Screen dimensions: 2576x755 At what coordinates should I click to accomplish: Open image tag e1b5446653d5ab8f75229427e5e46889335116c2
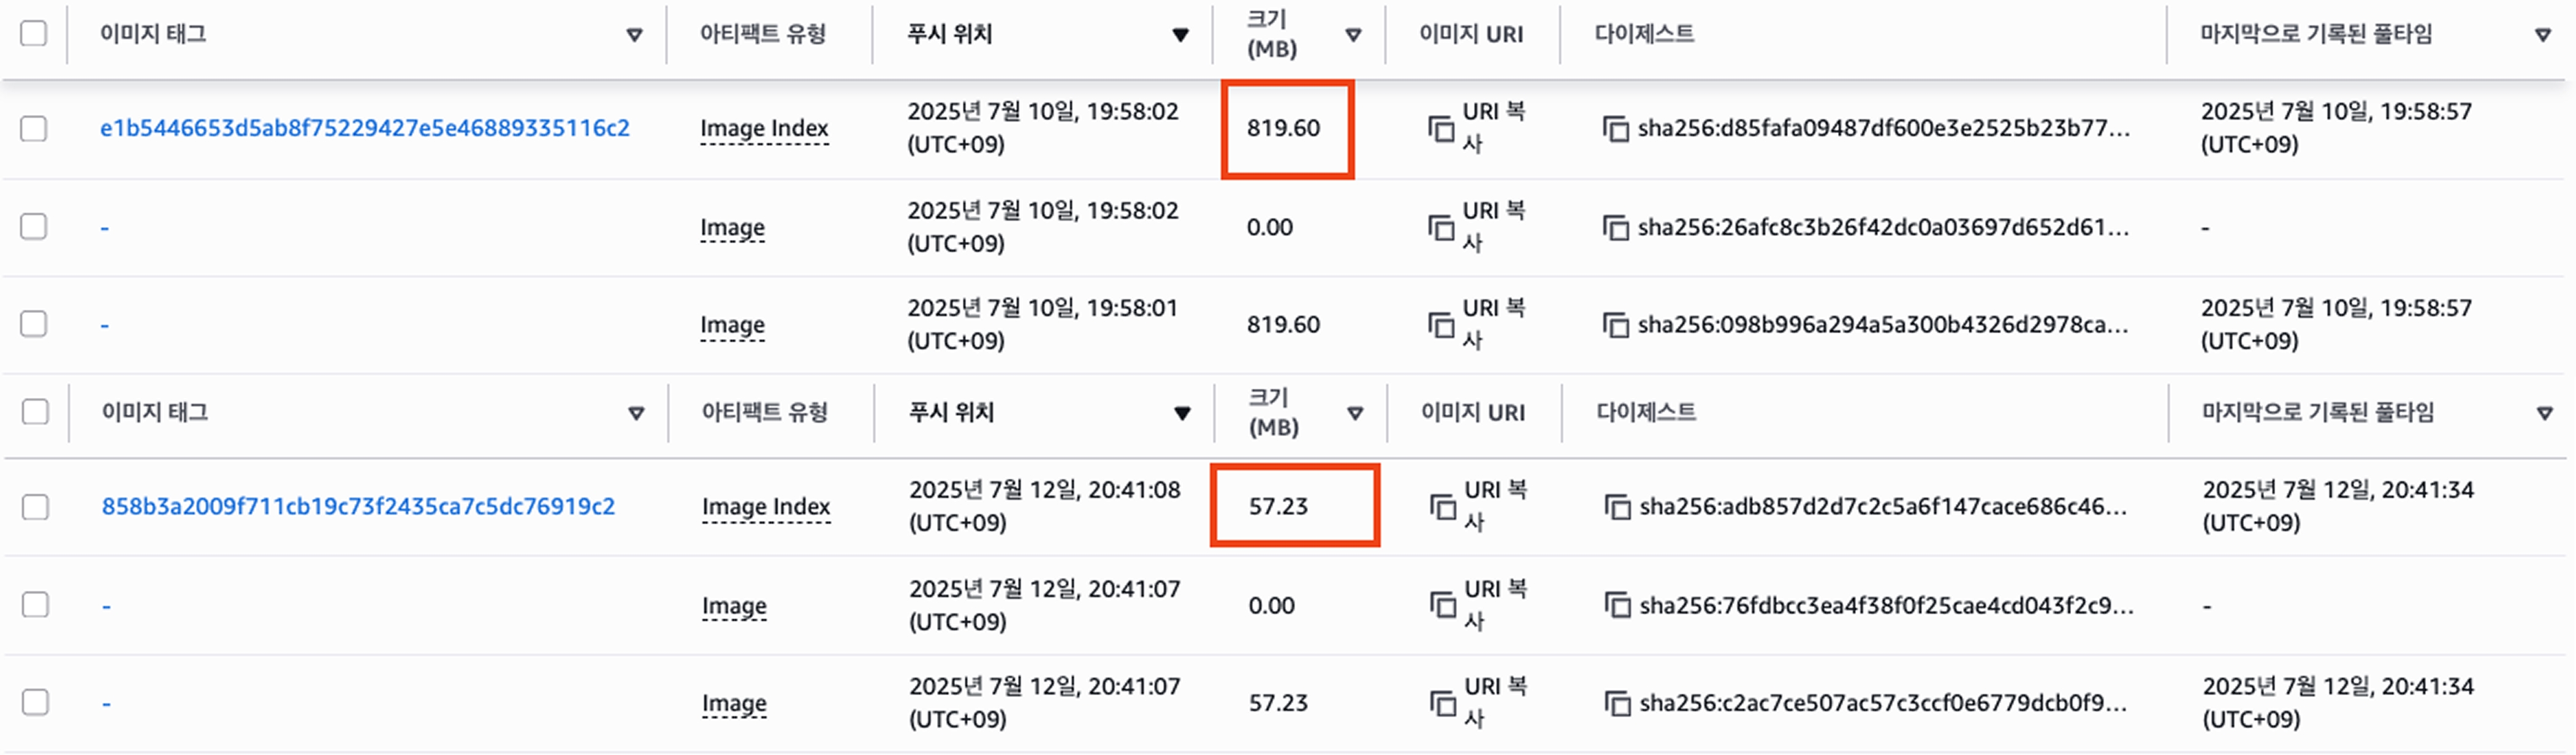pyautogui.click(x=364, y=129)
